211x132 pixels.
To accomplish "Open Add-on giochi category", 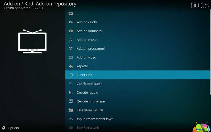I will click(138, 22).
